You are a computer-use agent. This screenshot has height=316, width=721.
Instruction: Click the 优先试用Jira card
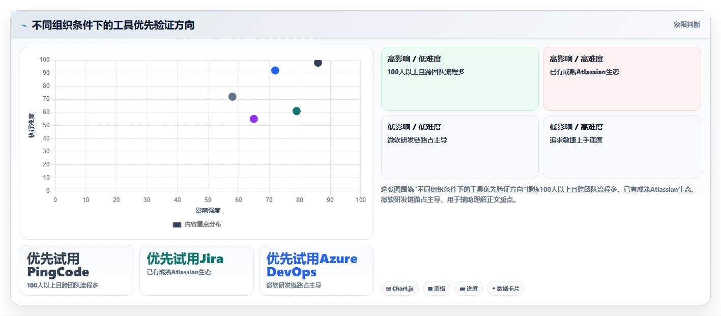tap(196, 270)
